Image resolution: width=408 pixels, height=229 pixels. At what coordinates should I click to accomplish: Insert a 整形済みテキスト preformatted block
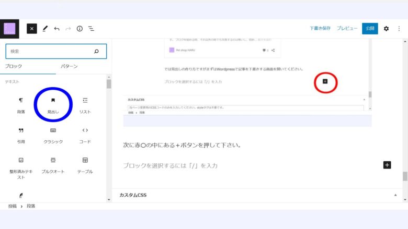[x=21, y=168]
